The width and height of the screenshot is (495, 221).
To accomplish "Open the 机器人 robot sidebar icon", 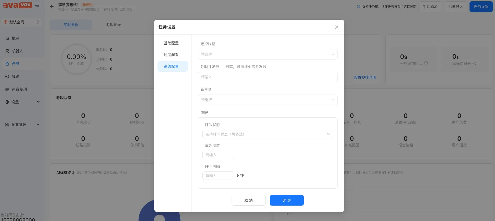I will [x=7, y=51].
